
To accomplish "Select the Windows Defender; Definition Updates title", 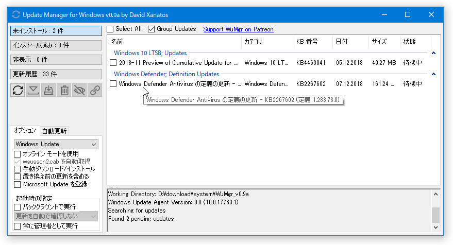I will pos(166,74).
